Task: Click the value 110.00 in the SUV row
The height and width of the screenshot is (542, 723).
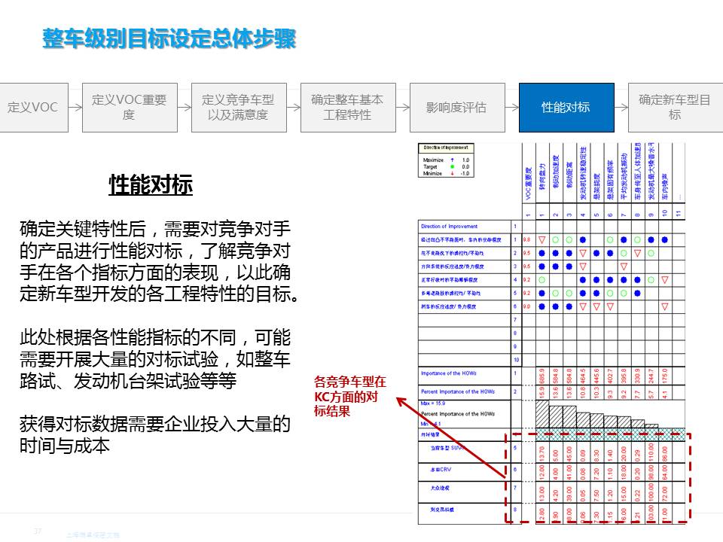Action: click(x=651, y=452)
